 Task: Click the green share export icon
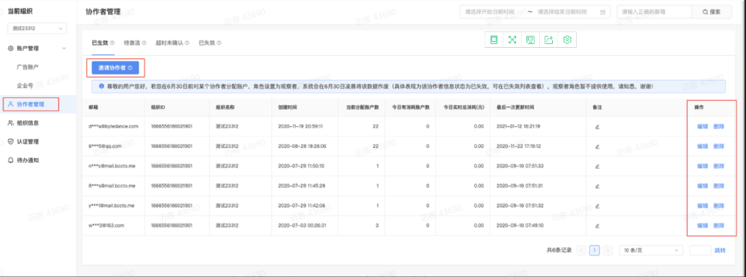[548, 40]
